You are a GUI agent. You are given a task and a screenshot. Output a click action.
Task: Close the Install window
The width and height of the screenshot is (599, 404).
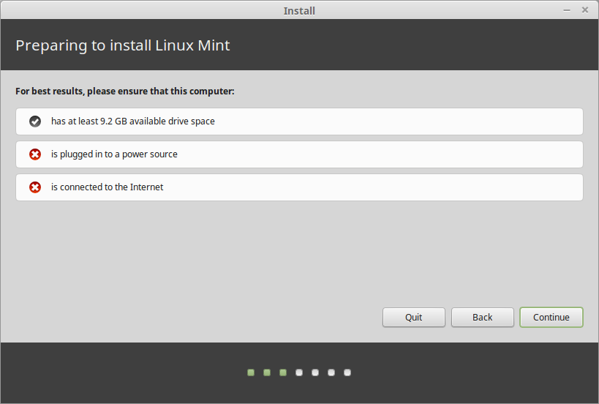tap(585, 10)
